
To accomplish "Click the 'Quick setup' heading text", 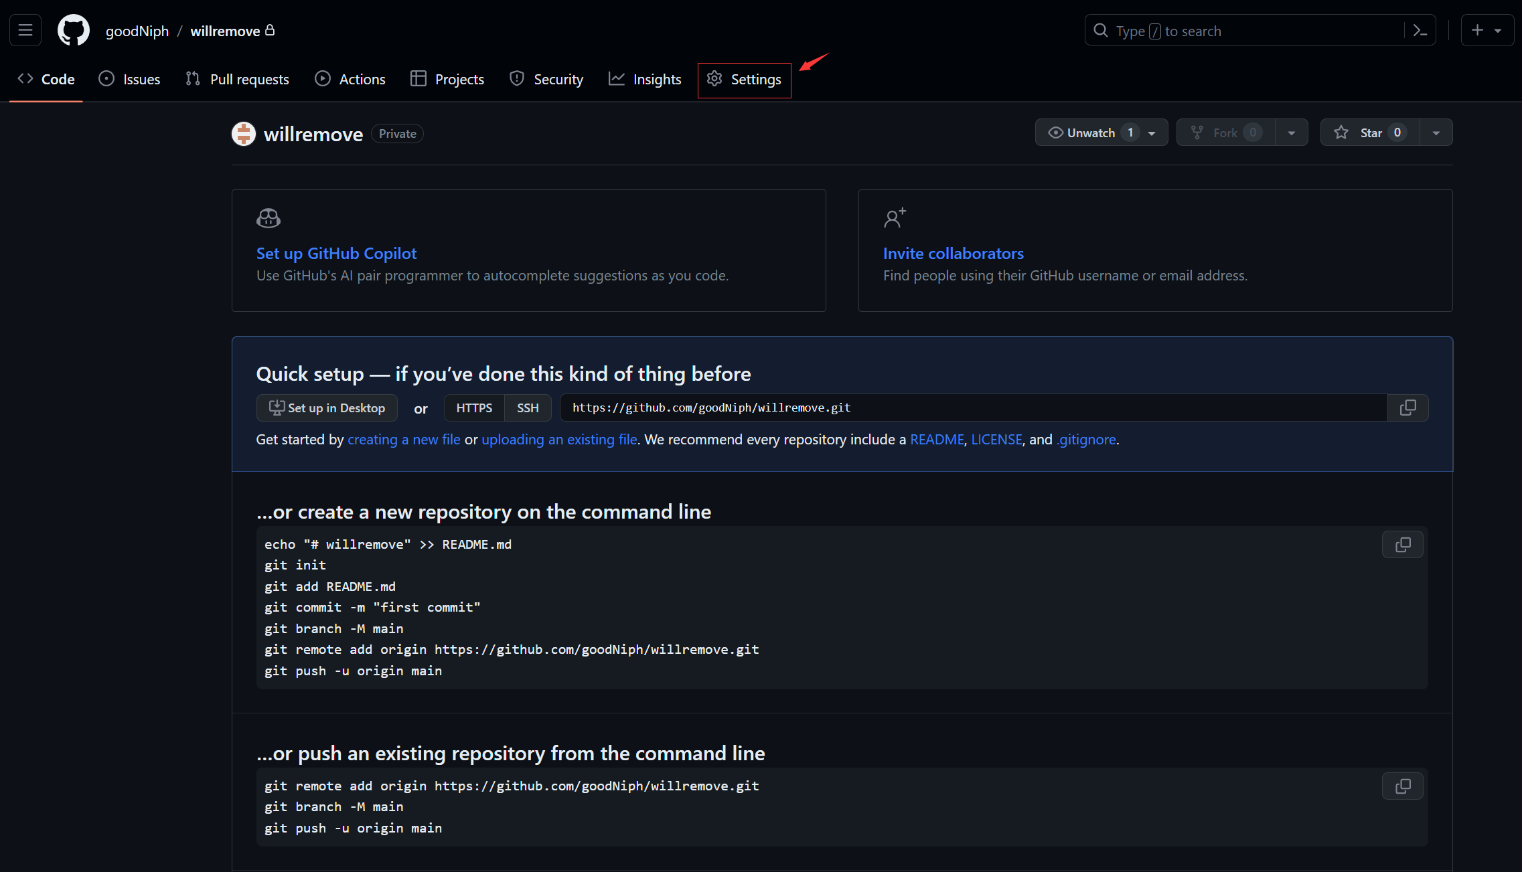I will pyautogui.click(x=504, y=374).
